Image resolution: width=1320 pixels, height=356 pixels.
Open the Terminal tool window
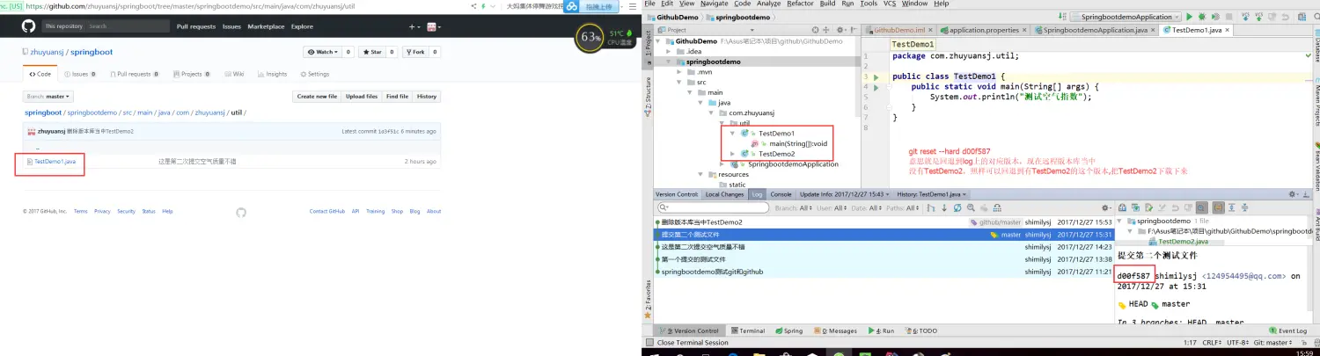point(746,331)
